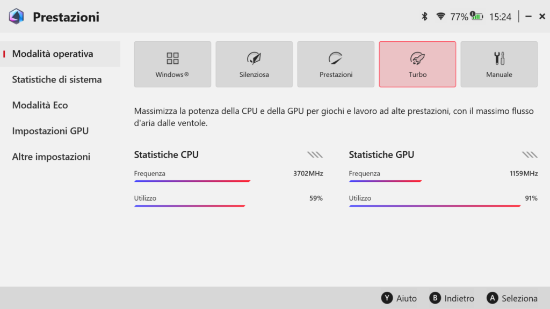Expand the Statistiche CPU stripes icon

pyautogui.click(x=315, y=155)
